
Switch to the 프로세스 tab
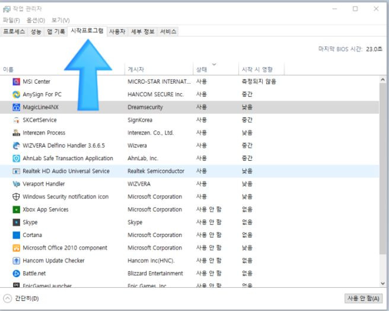click(x=14, y=31)
